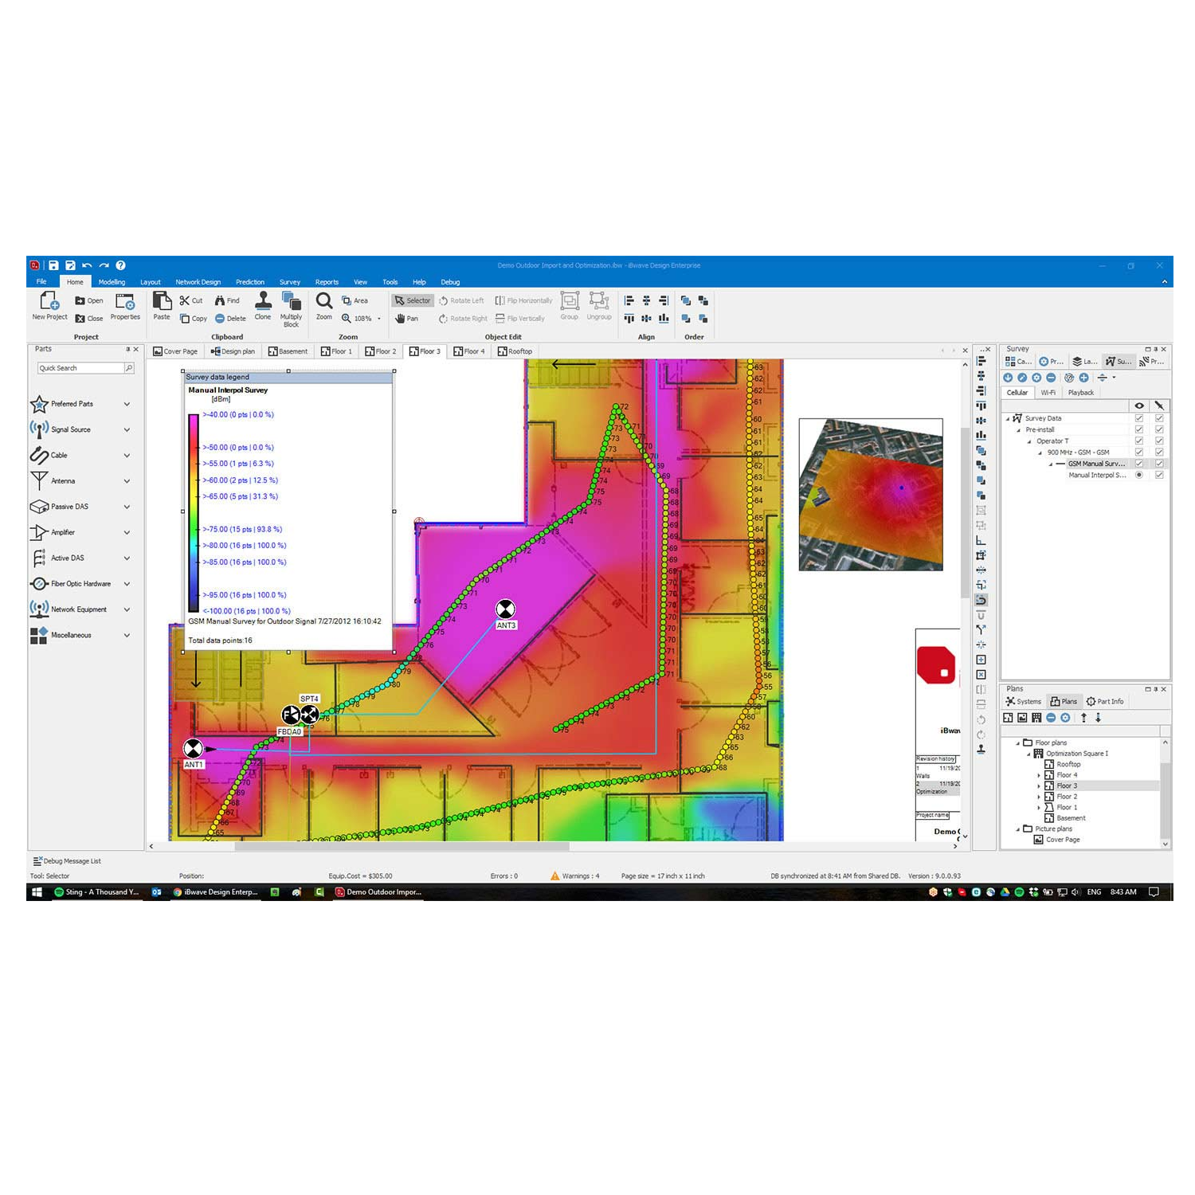
Task: Click the ANT3 antenna symbol on plan
Action: (x=505, y=609)
